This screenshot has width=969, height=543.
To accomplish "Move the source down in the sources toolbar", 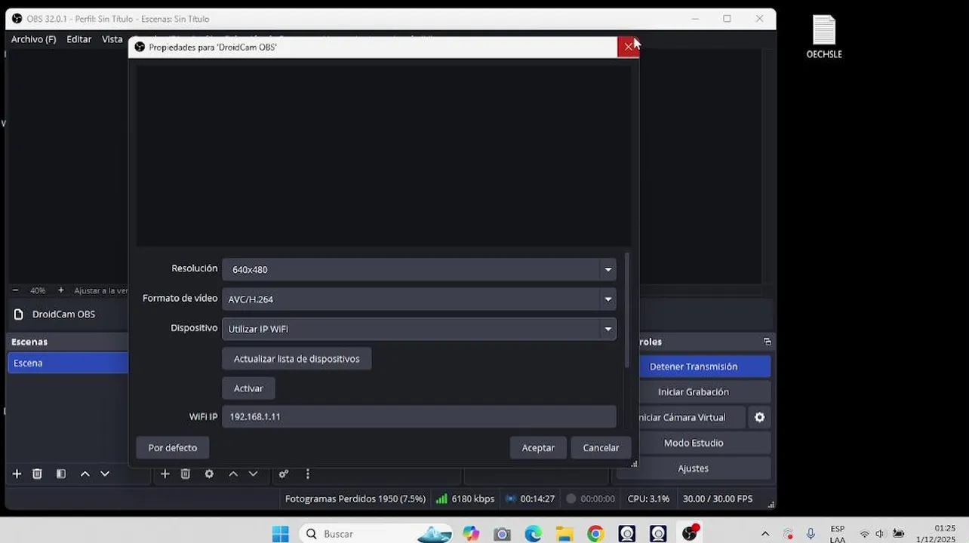I will point(253,474).
